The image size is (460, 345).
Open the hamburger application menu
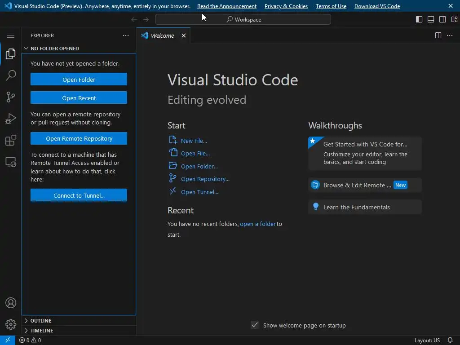[11, 35]
